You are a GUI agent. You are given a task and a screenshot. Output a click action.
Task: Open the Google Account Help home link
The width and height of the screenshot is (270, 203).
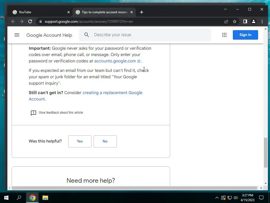tap(49, 35)
